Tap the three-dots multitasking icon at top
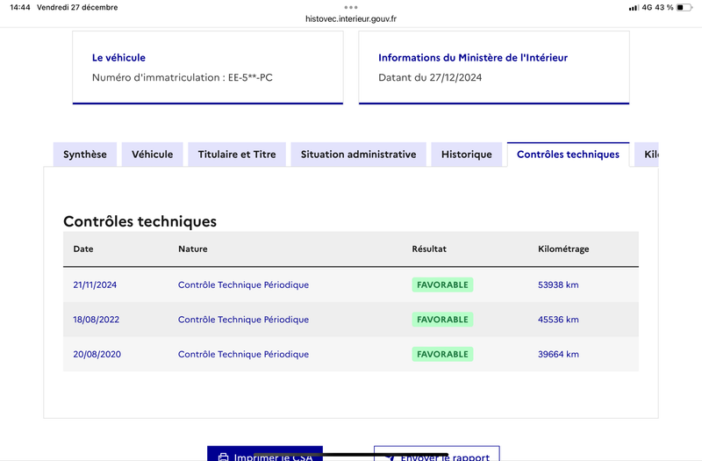Screen dimensions: 702x461 (x=351, y=7)
